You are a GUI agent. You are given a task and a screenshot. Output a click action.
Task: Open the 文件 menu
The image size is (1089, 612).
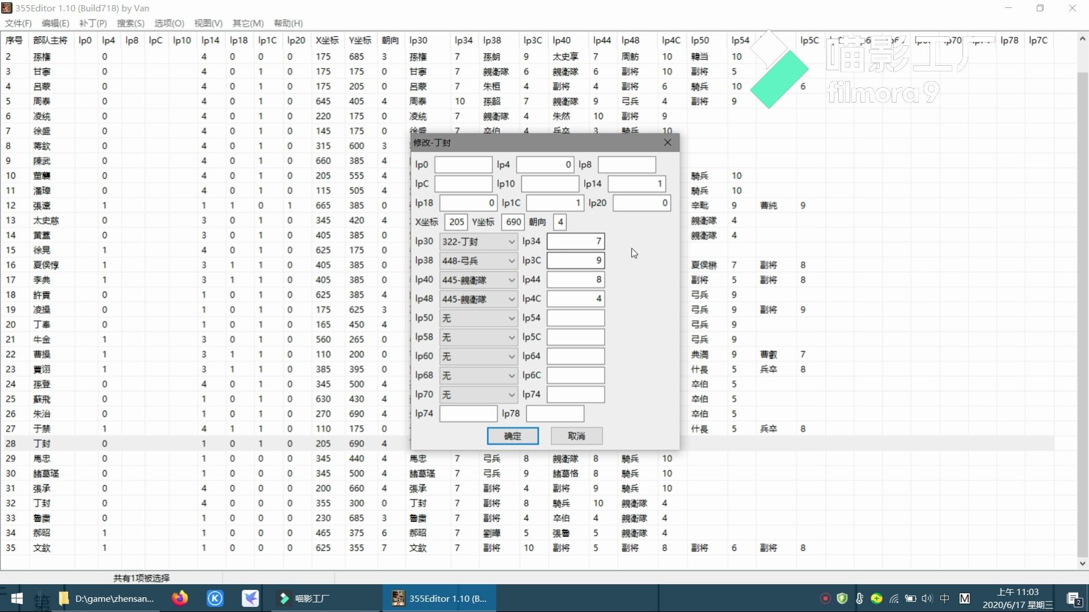click(18, 23)
